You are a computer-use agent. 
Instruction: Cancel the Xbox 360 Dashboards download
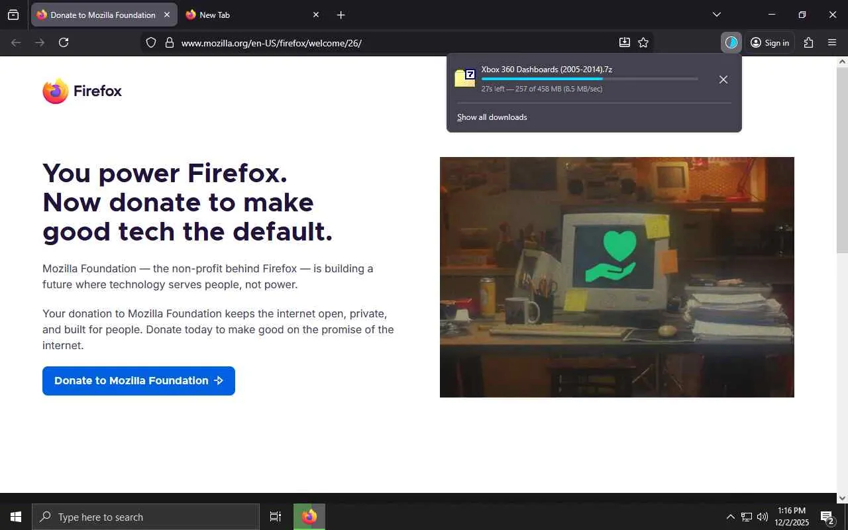(723, 79)
